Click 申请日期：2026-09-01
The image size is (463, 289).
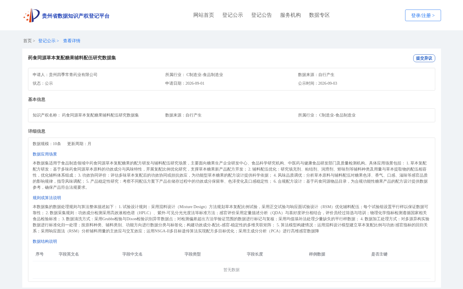[x=185, y=83]
